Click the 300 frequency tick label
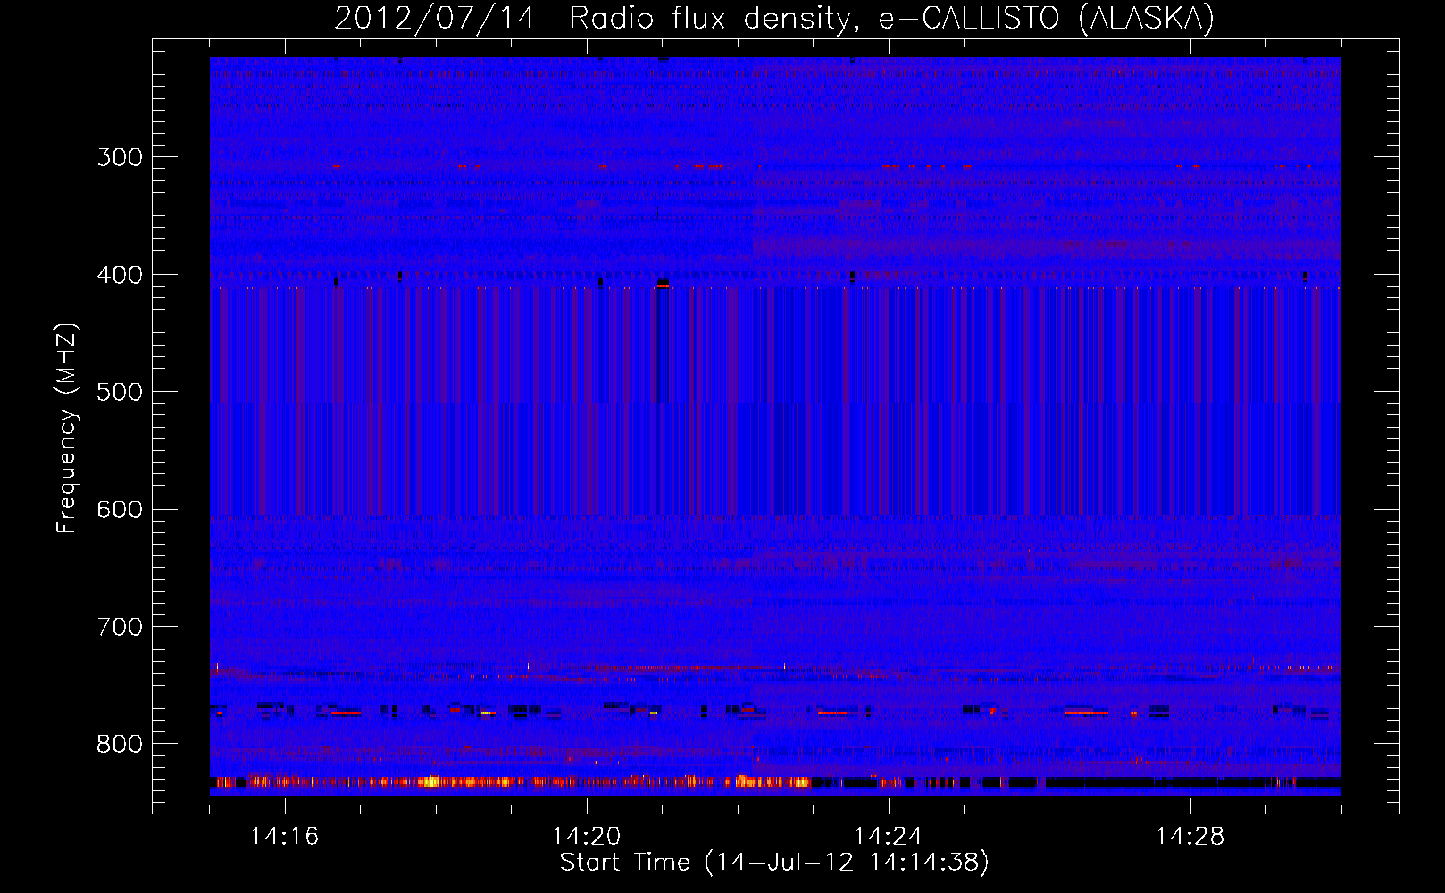This screenshot has height=893, width=1445. point(120,157)
